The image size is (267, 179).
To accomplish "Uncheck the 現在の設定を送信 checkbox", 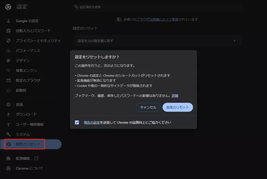I will click(x=77, y=122).
